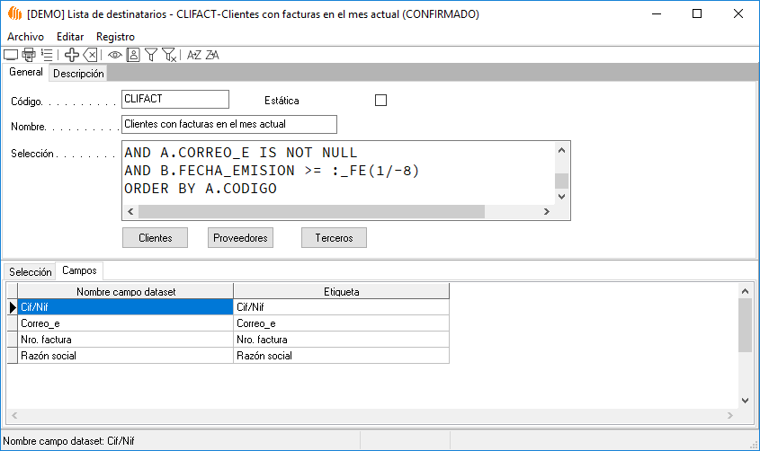Click the print toolbar icon
The width and height of the screenshot is (760, 451).
coord(28,55)
